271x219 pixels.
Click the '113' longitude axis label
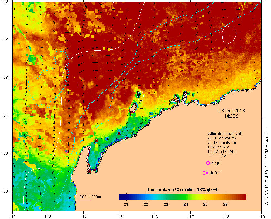(48, 217)
